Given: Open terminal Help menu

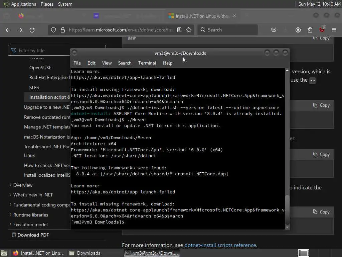Looking at the screenshot, I should coord(168,63).
